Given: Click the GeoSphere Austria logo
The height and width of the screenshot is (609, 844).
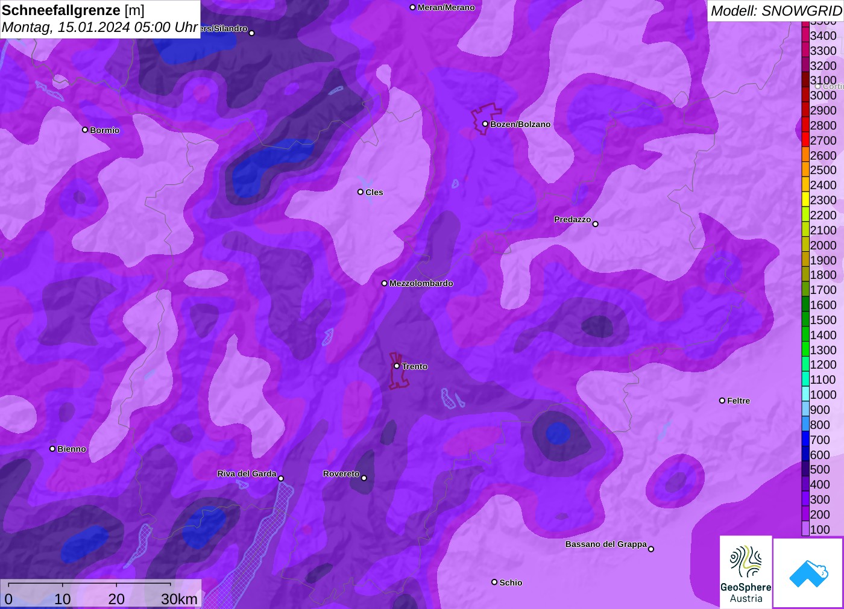Looking at the screenshot, I should coord(746,572).
